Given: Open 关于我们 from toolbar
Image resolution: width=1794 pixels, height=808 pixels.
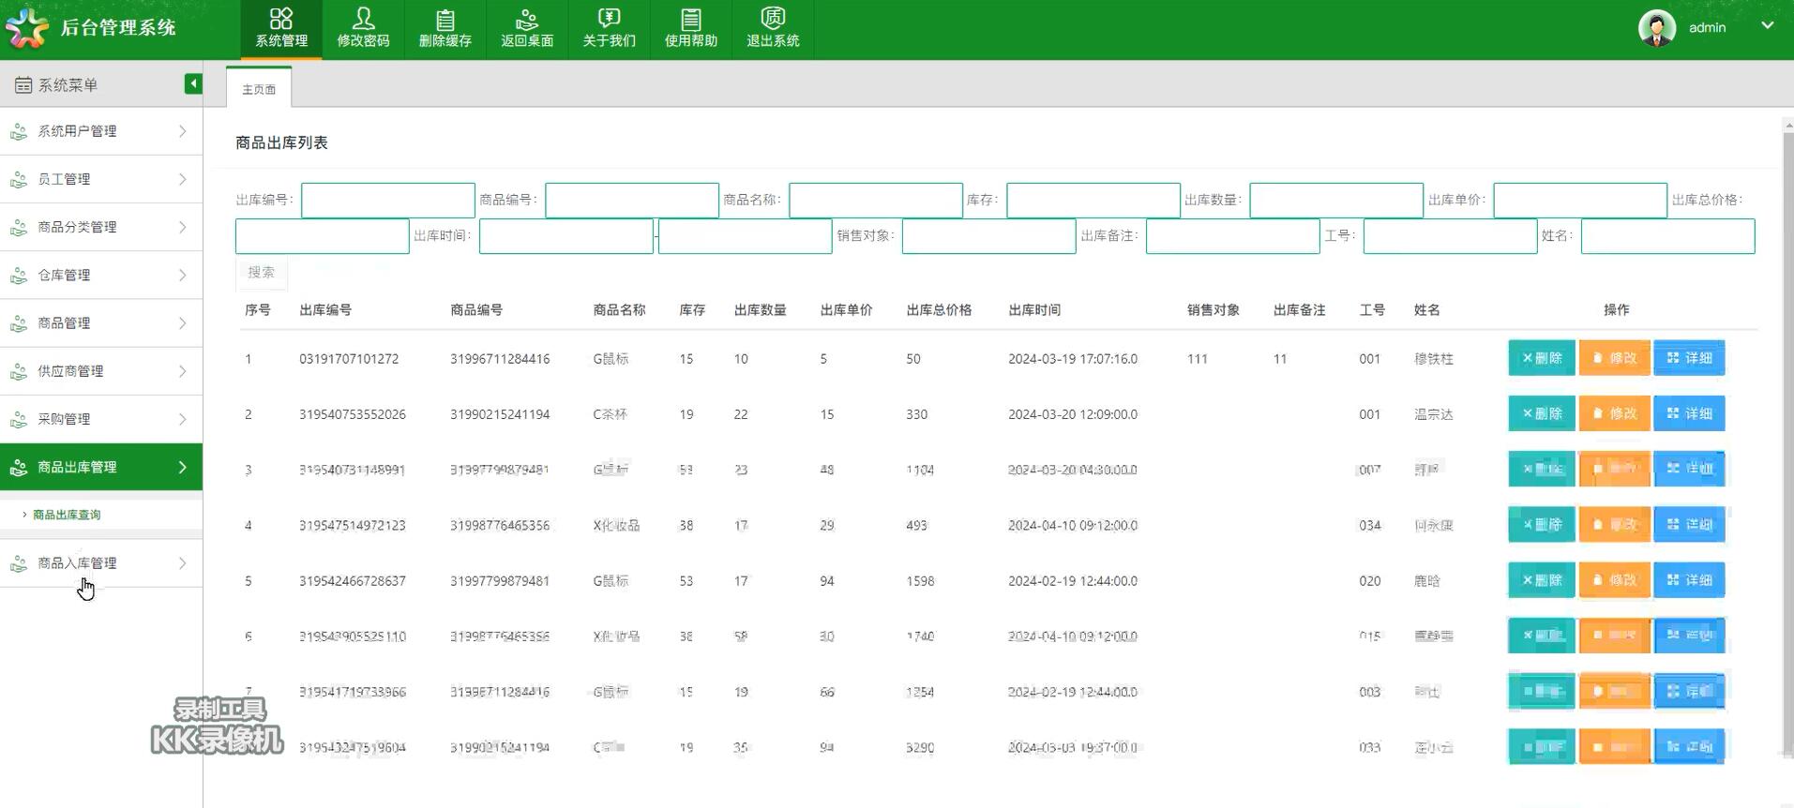Looking at the screenshot, I should coord(609,29).
